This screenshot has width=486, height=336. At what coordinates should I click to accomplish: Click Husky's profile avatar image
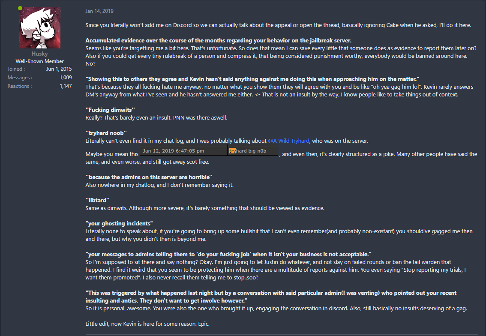[39, 28]
